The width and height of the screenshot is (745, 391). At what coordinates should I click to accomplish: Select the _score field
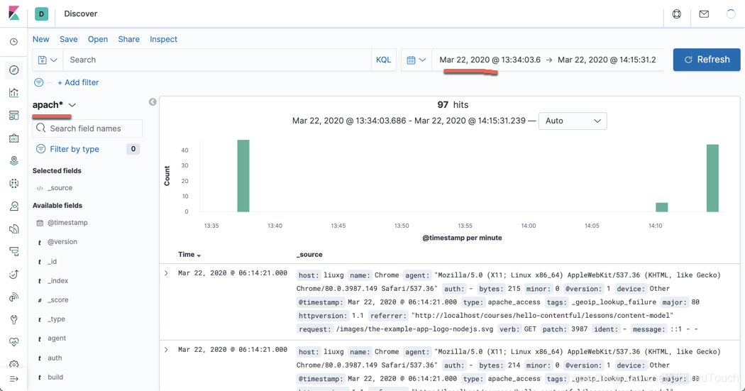tap(58, 300)
